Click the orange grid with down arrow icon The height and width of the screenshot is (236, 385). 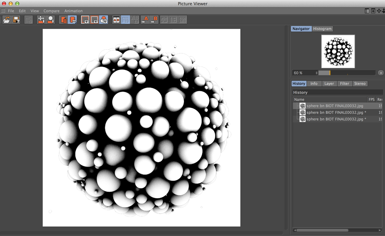click(x=41, y=20)
